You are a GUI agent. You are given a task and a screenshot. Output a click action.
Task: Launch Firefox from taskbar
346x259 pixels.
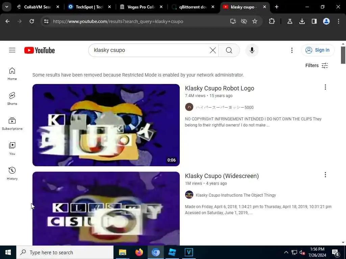139,252
